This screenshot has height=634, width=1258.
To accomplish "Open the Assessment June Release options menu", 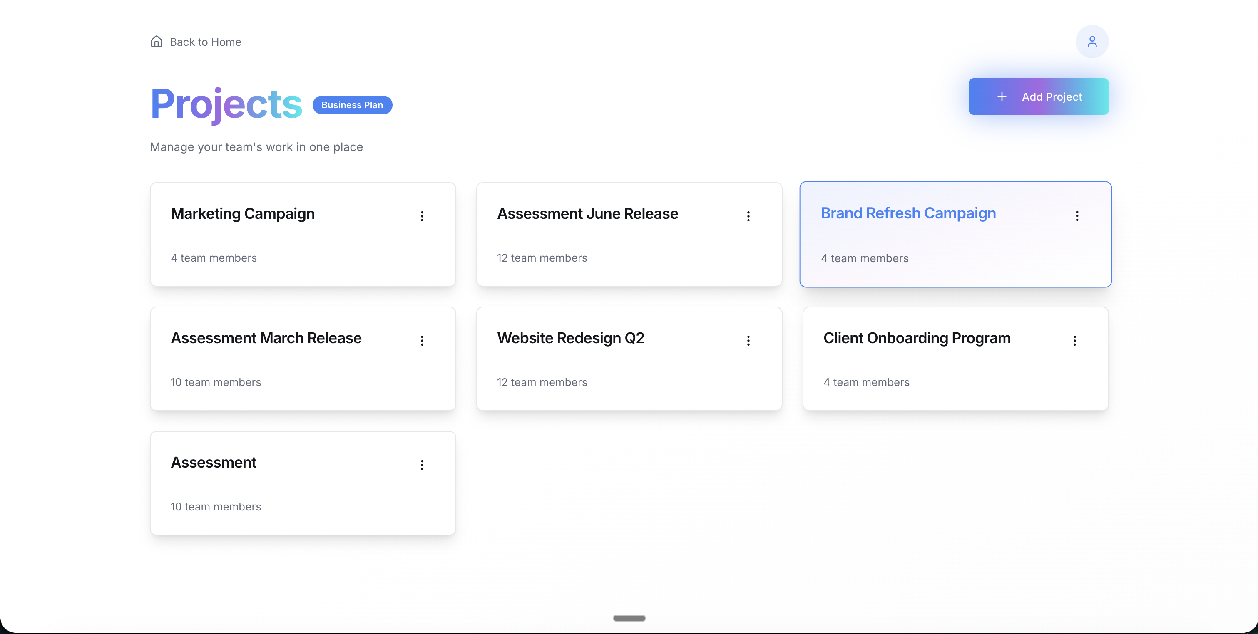I will (x=748, y=216).
